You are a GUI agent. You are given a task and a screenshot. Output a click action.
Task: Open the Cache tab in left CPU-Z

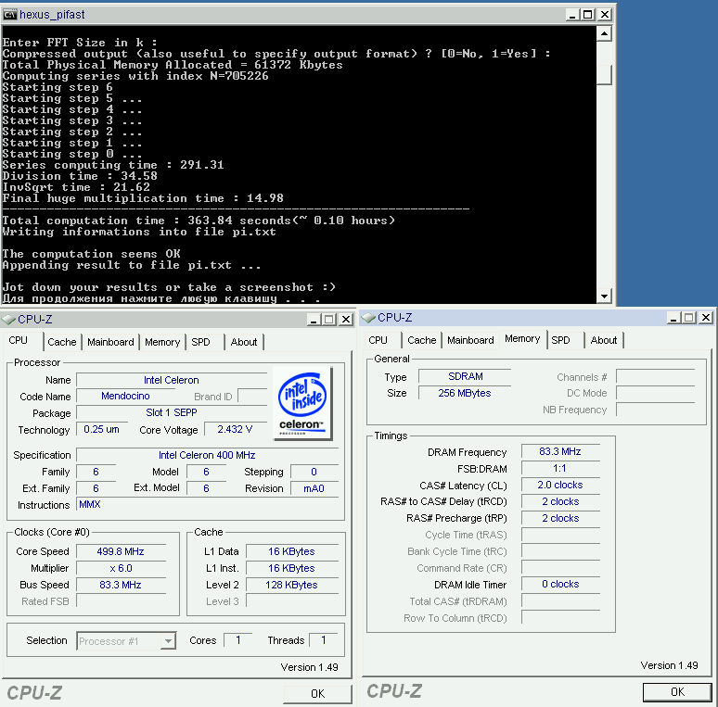[62, 342]
